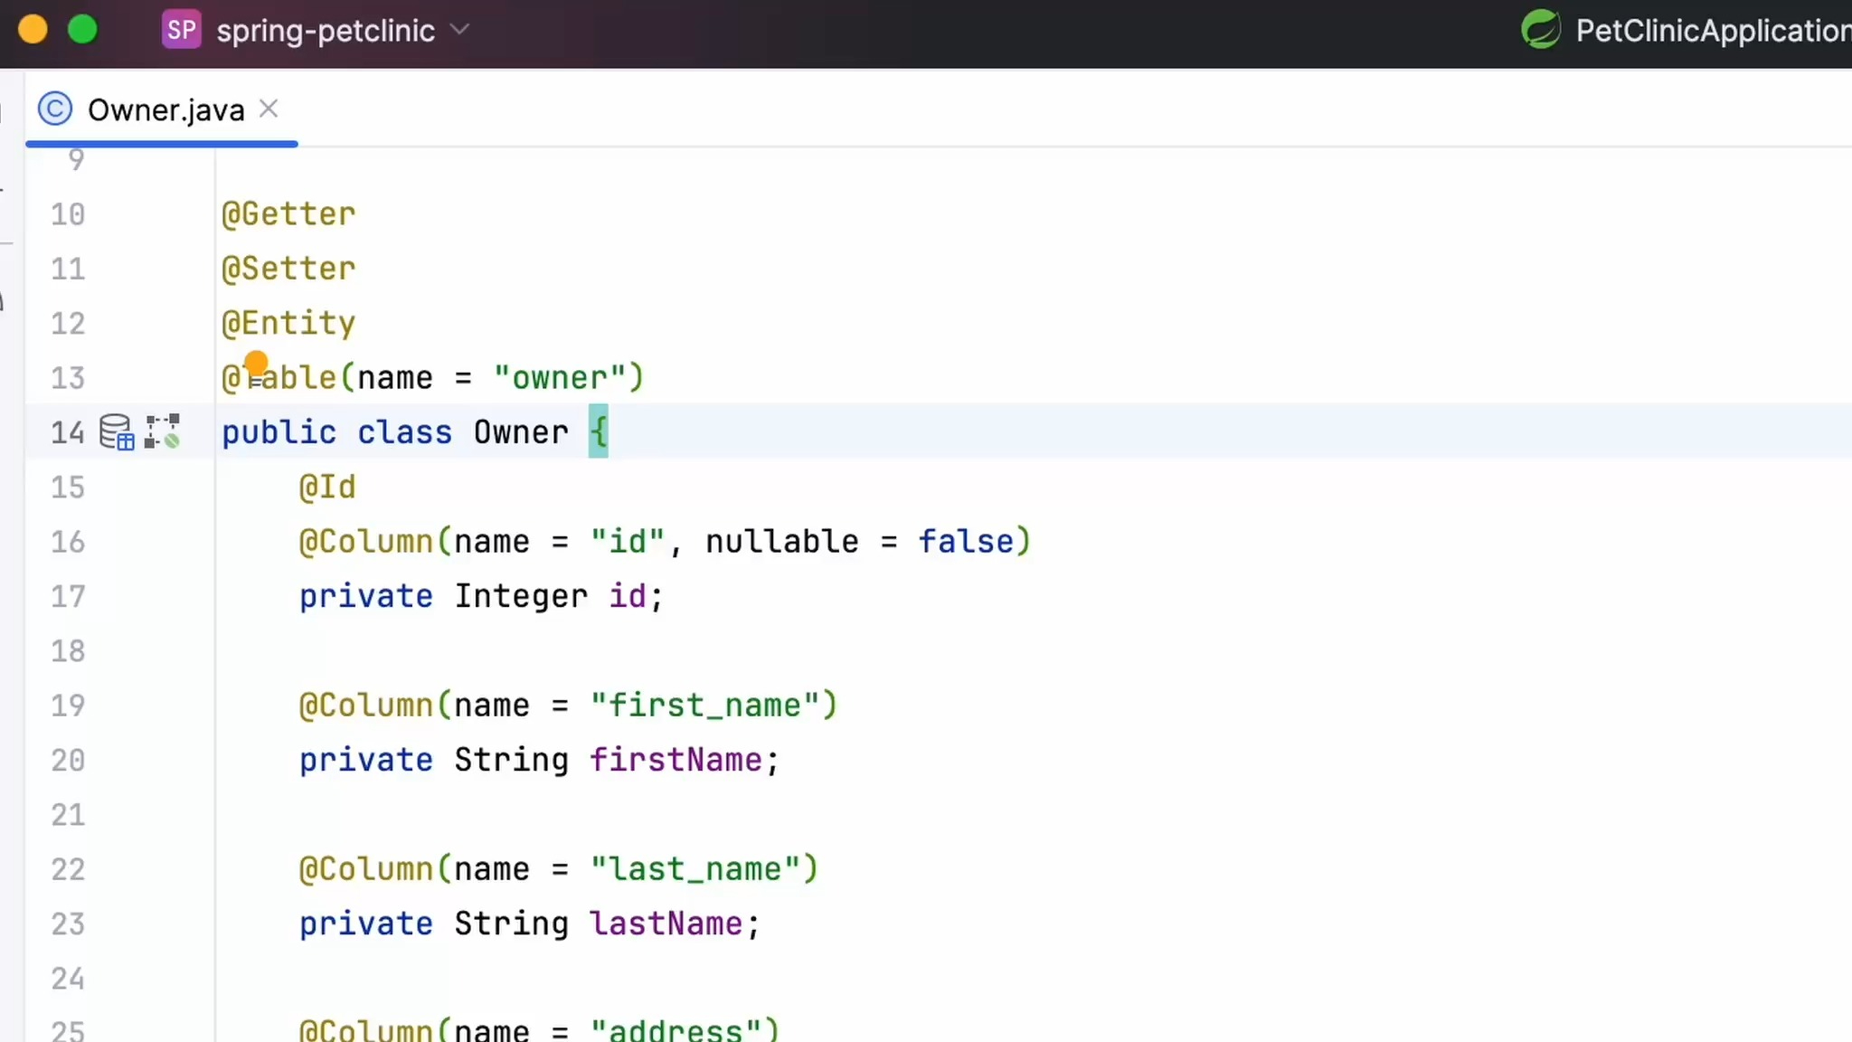Image resolution: width=1852 pixels, height=1042 pixels.
Task: Click the "last_name" string
Action: pyautogui.click(x=694, y=869)
